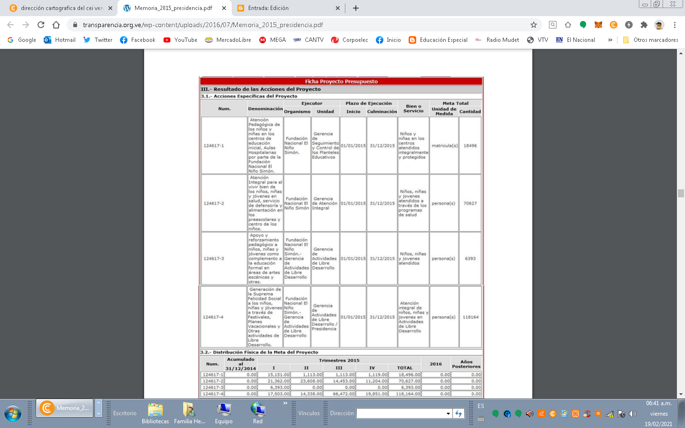Go back to the previous page
685x428 pixels.
tap(10, 25)
